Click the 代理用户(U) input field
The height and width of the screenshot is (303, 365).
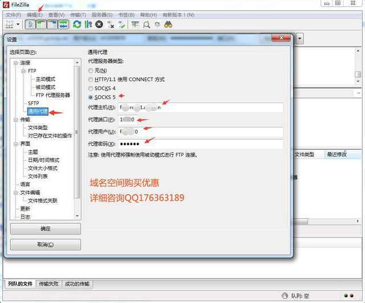point(201,132)
